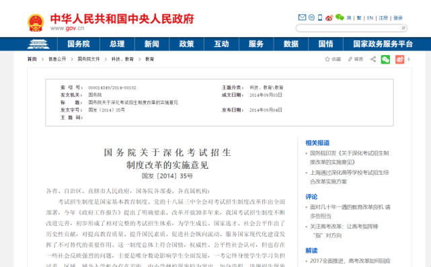The image size is (431, 267).
Task: Click index number 000014349/2014-00102
Action: pyautogui.click(x=112, y=87)
